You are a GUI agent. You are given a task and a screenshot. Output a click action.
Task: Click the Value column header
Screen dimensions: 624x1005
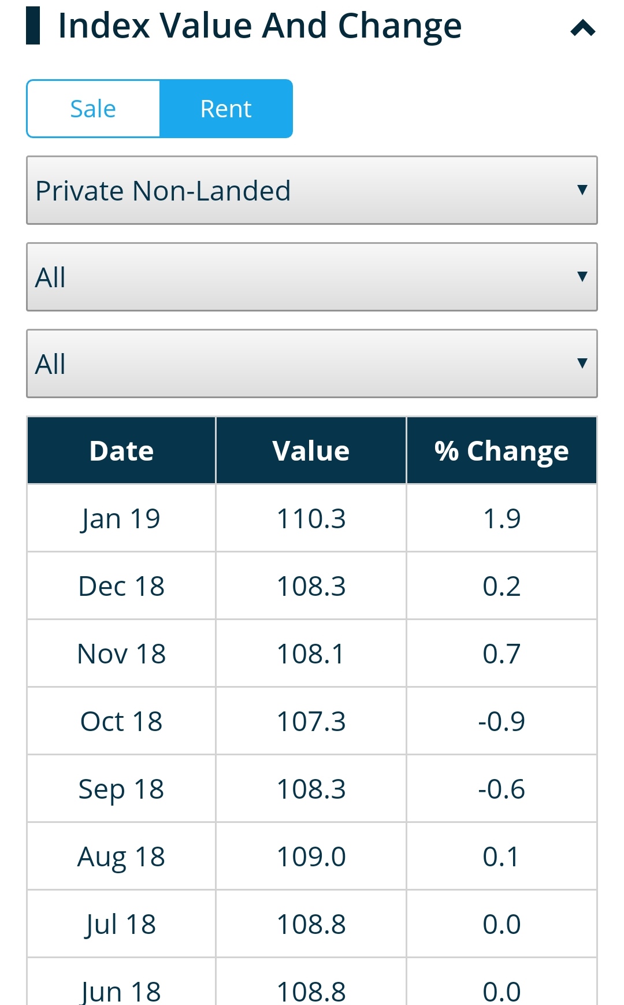pyautogui.click(x=311, y=451)
